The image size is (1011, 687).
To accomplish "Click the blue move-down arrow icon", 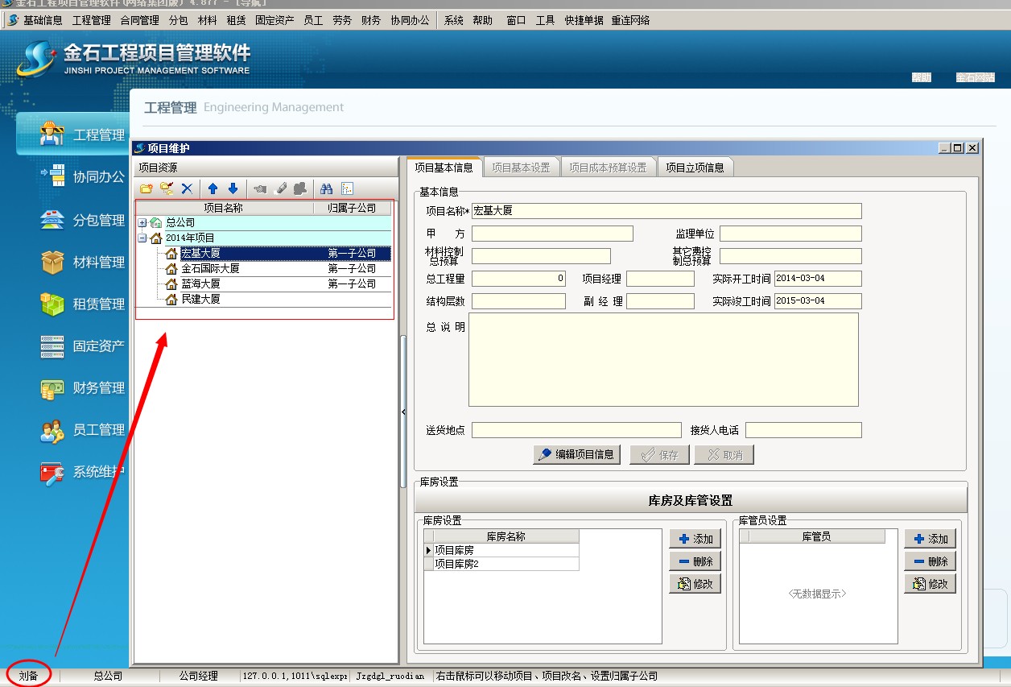I will tap(233, 188).
